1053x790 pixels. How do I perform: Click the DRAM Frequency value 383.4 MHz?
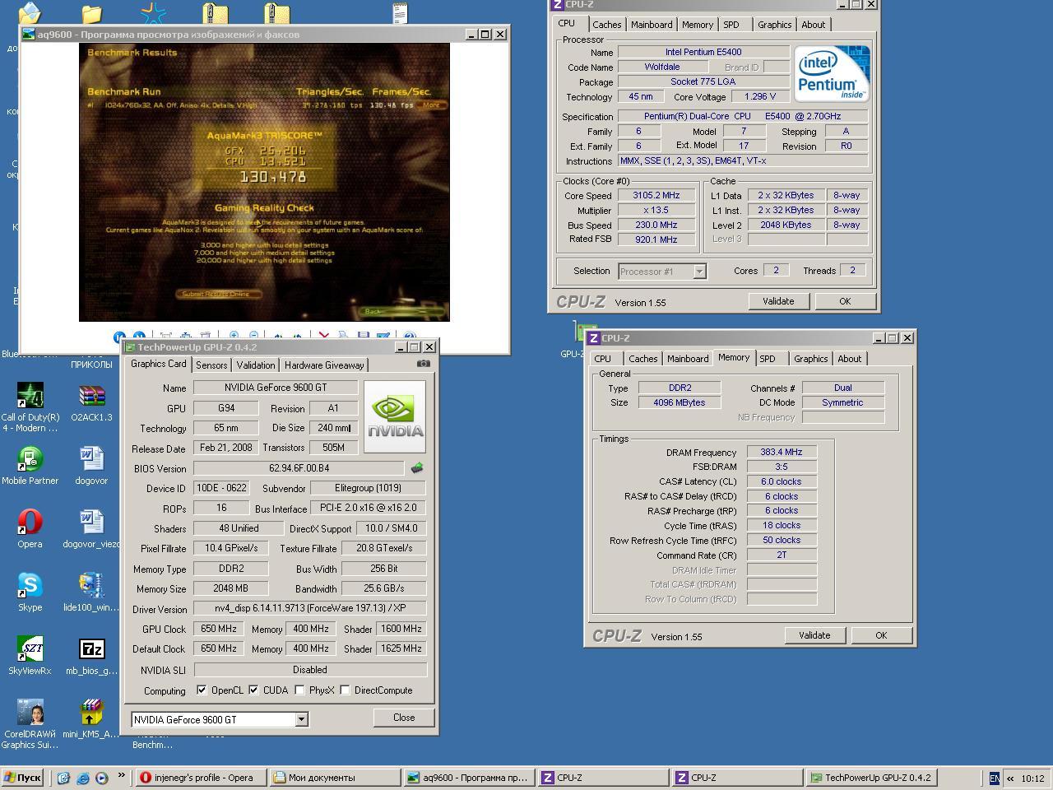pyautogui.click(x=782, y=452)
